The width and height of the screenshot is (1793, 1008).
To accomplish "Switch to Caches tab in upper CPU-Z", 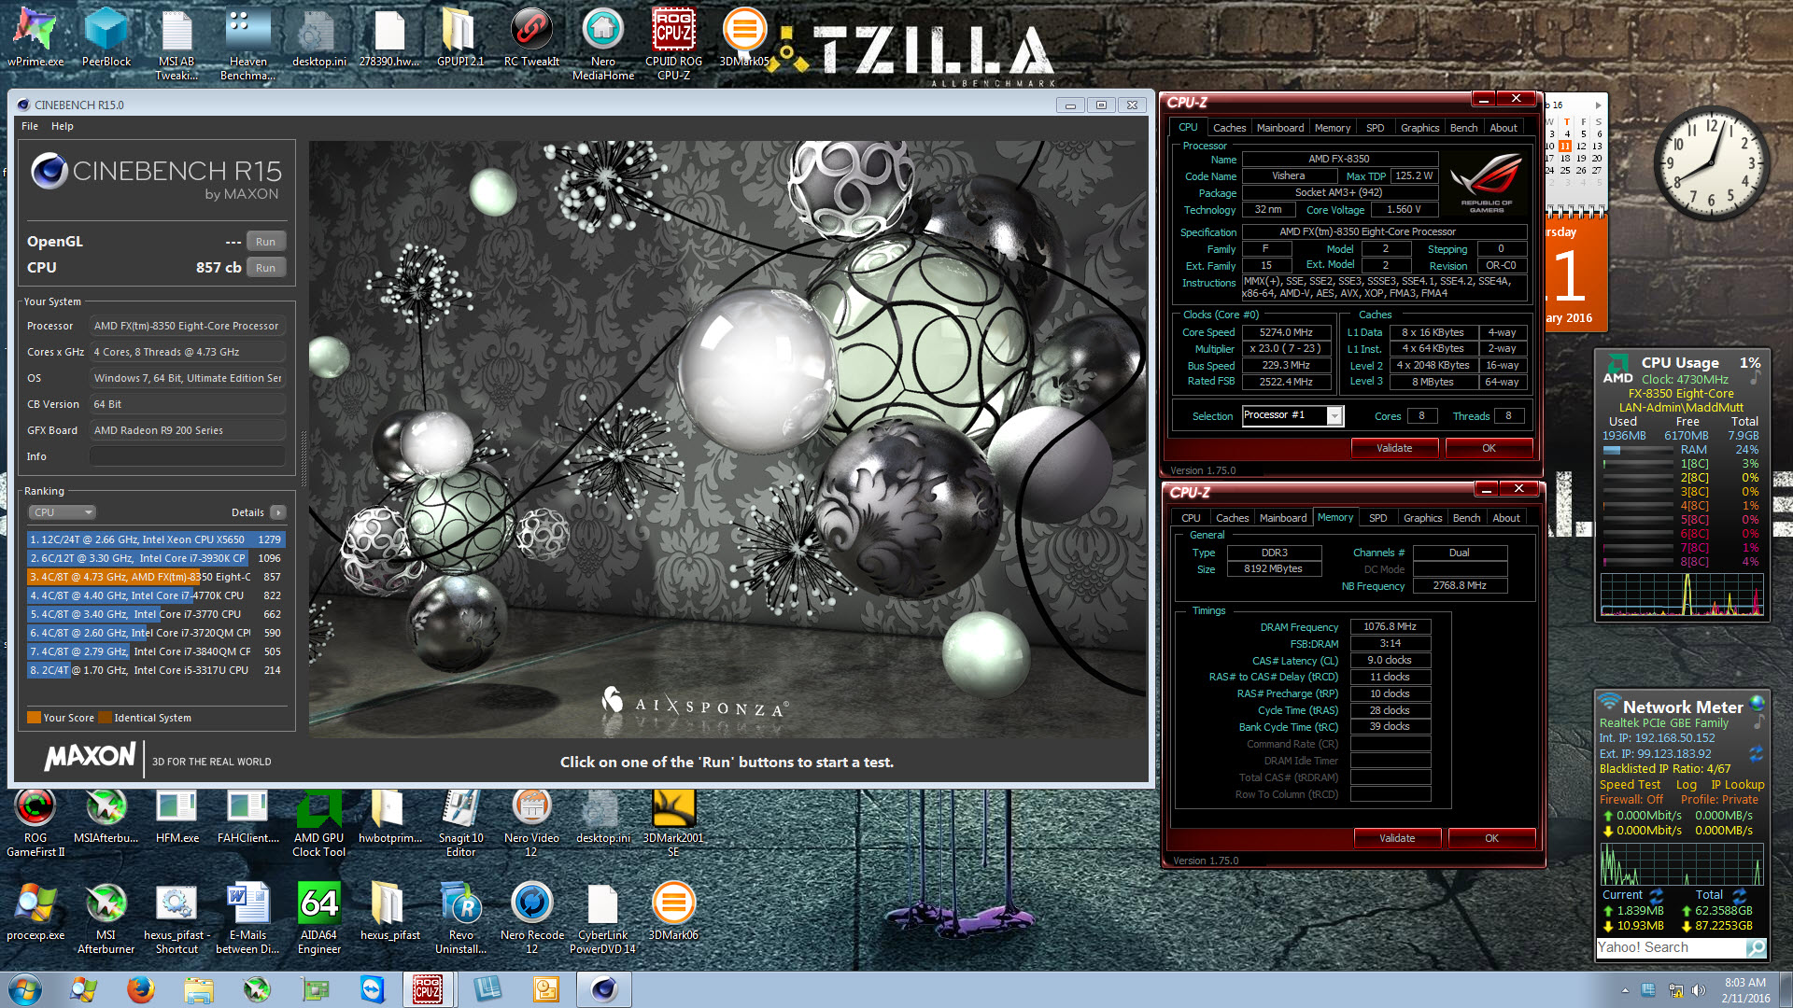I will point(1229,128).
